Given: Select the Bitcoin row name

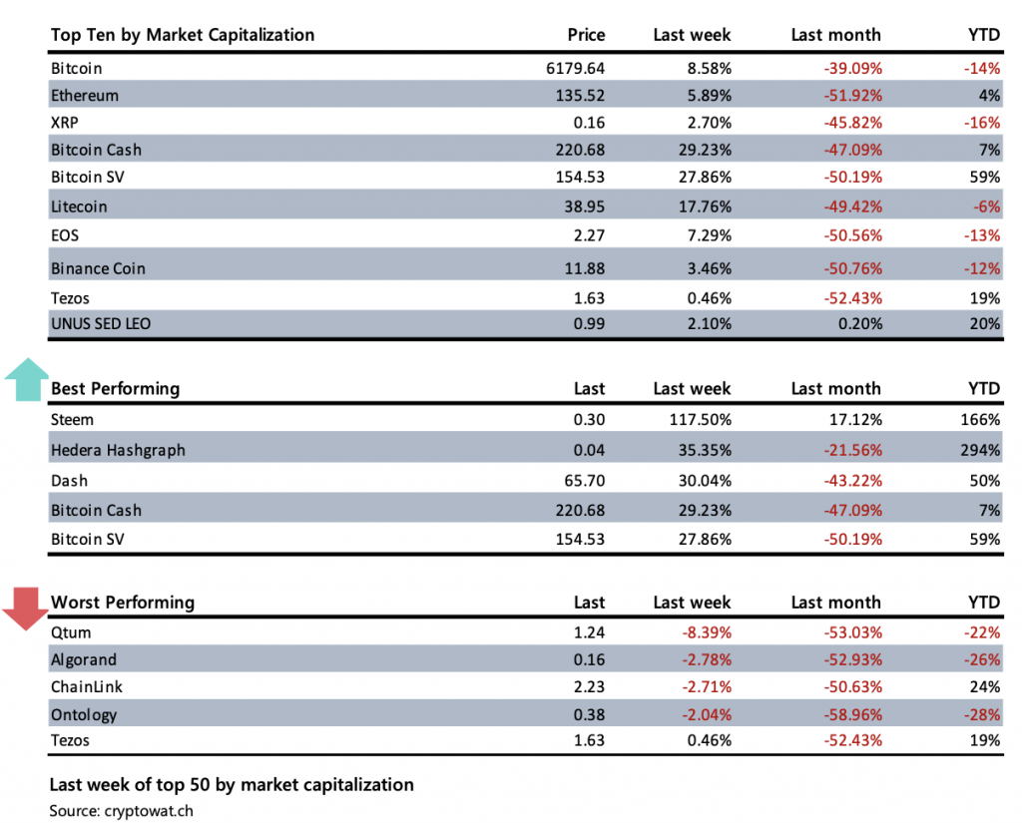Looking at the screenshot, I should click(77, 69).
